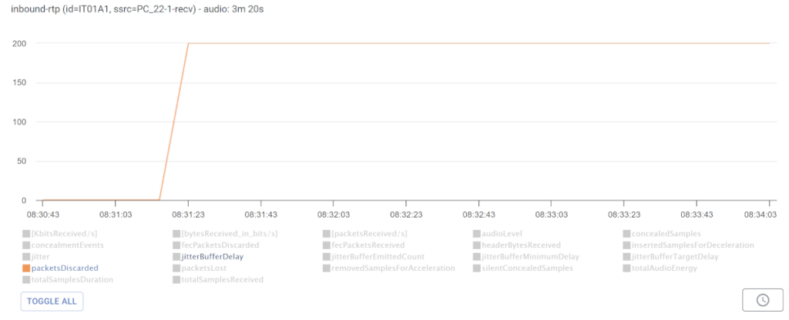Toggle the concealedSamples legend entry

(665, 233)
